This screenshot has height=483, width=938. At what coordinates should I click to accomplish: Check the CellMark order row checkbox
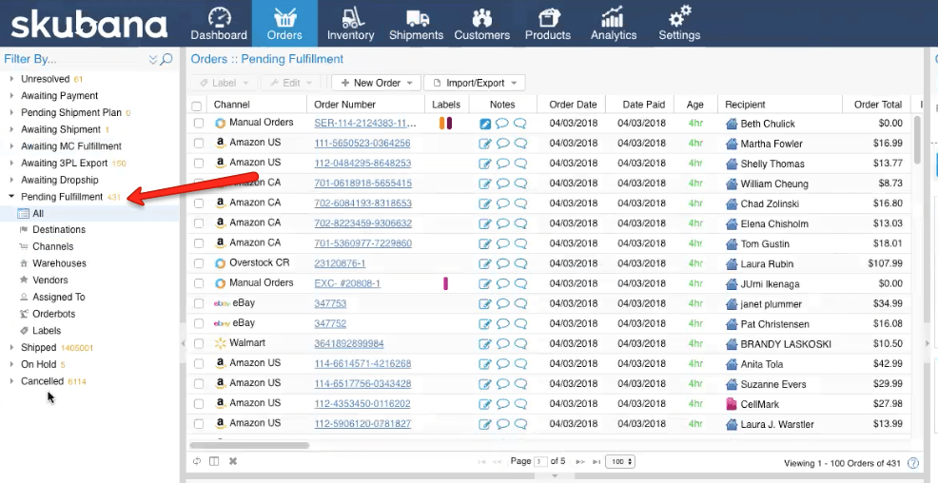[x=199, y=404]
